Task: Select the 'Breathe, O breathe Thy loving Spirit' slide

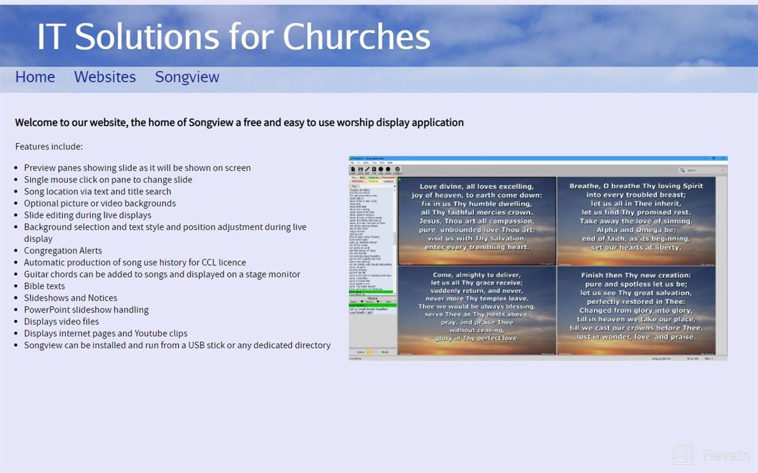Action: point(636,222)
